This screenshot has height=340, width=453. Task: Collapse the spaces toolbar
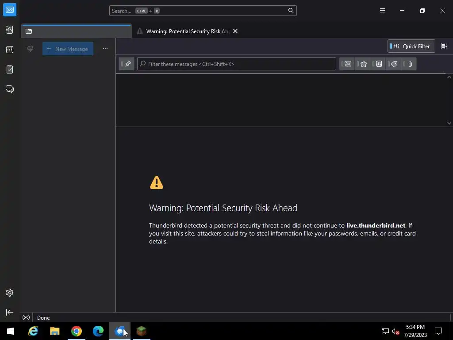(10, 312)
